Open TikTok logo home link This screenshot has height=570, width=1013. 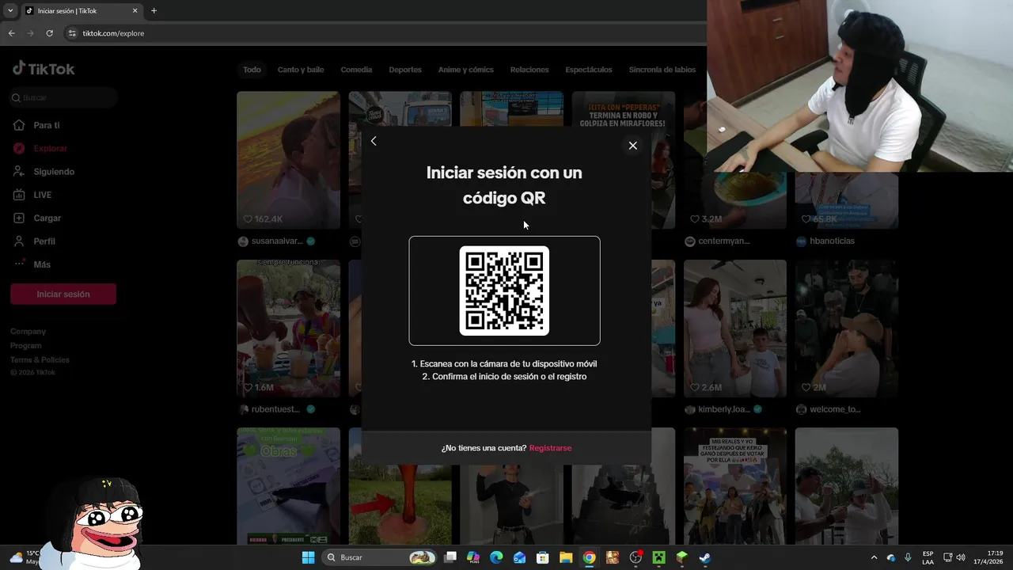[x=44, y=69]
